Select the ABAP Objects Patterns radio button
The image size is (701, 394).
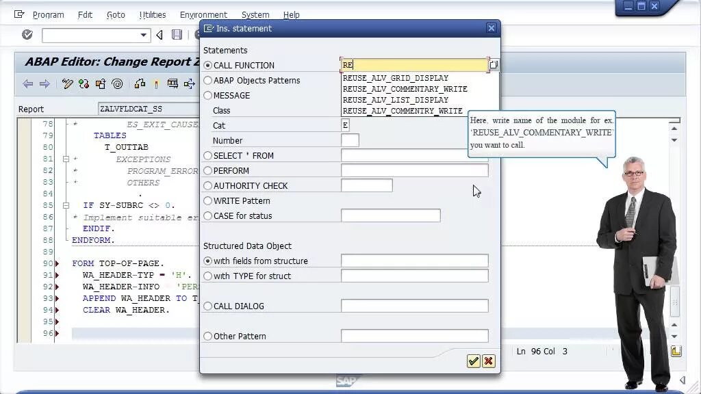pos(207,81)
